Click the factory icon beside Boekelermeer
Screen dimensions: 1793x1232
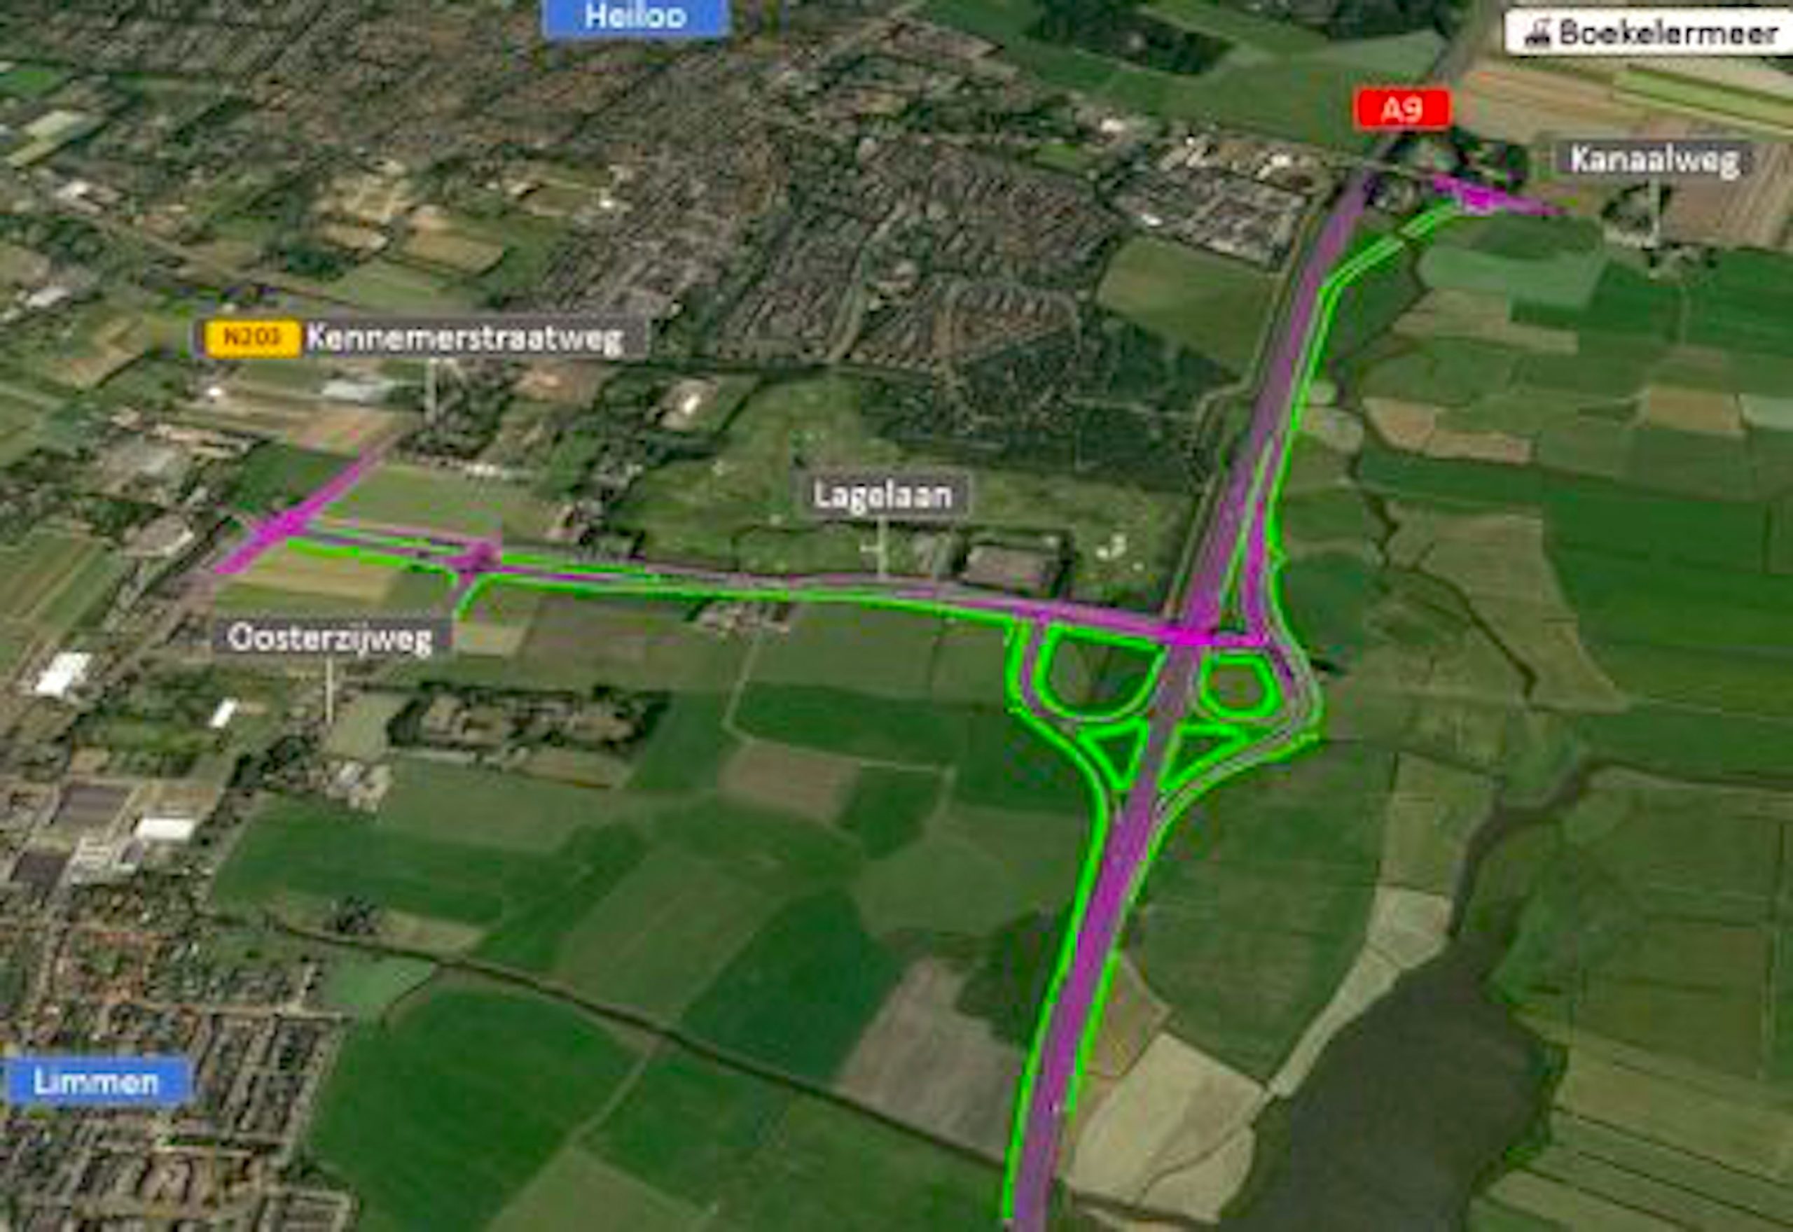point(1537,33)
